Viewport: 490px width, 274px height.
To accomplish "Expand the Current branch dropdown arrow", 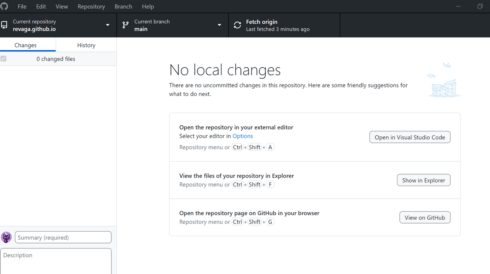I will (x=219, y=25).
